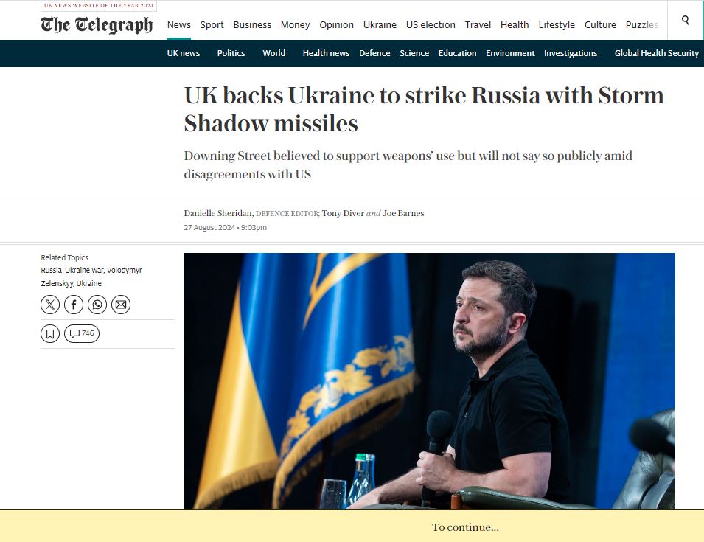The width and height of the screenshot is (704, 542).
Task: Share article by email envelope icon
Action: click(121, 305)
